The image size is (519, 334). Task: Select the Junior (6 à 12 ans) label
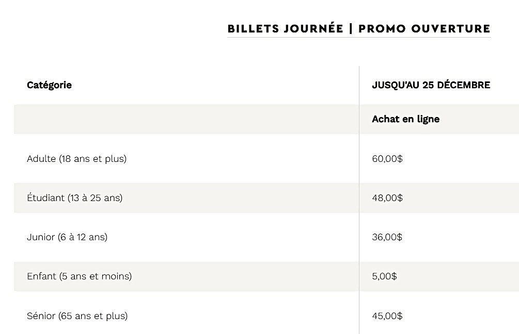point(67,237)
